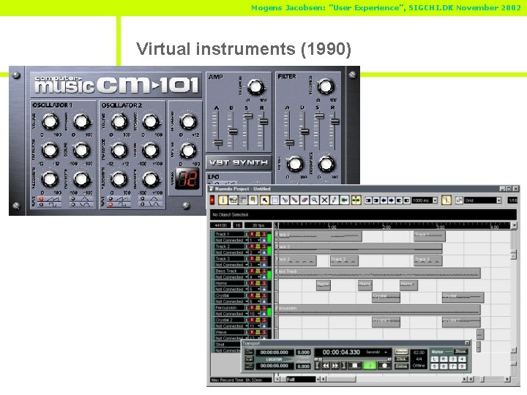This screenshot has width=527, height=395.
Task: Open the Full zoom preset dropdown
Action: [x=318, y=379]
